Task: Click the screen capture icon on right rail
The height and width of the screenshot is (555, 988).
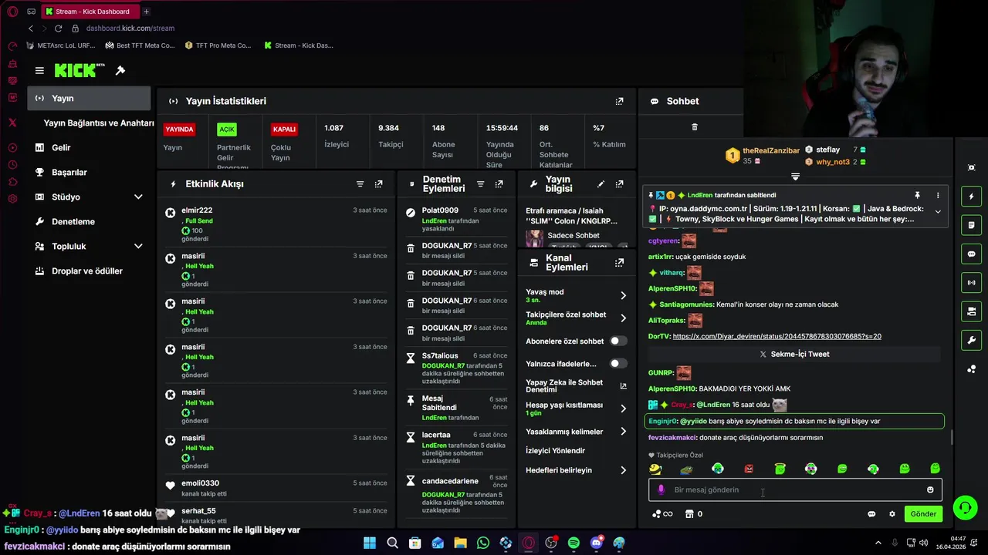Action: coord(971,167)
